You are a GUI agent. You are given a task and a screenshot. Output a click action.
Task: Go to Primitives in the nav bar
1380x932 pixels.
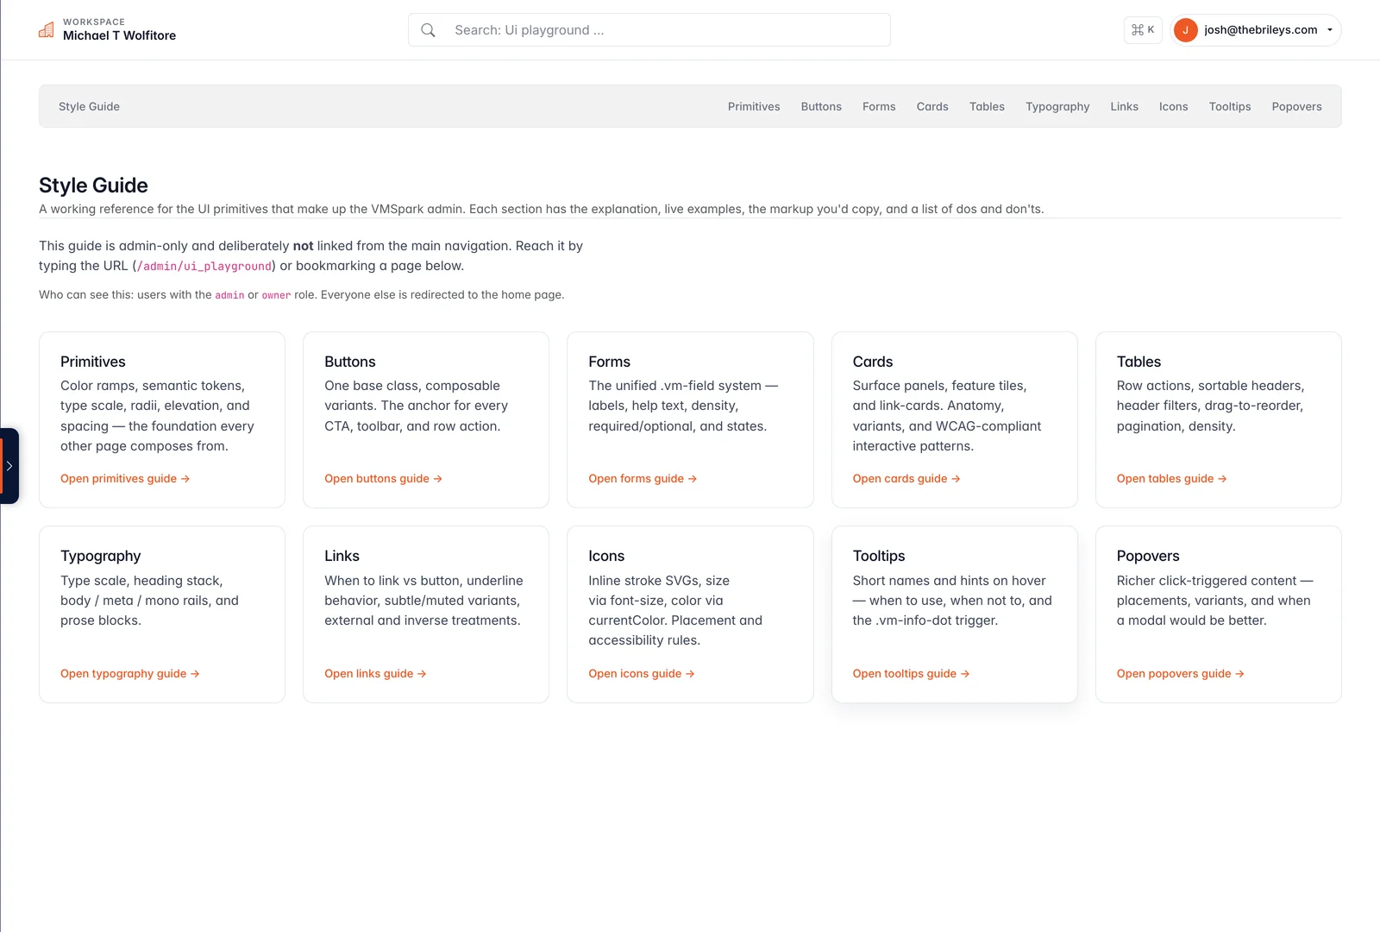[754, 107]
